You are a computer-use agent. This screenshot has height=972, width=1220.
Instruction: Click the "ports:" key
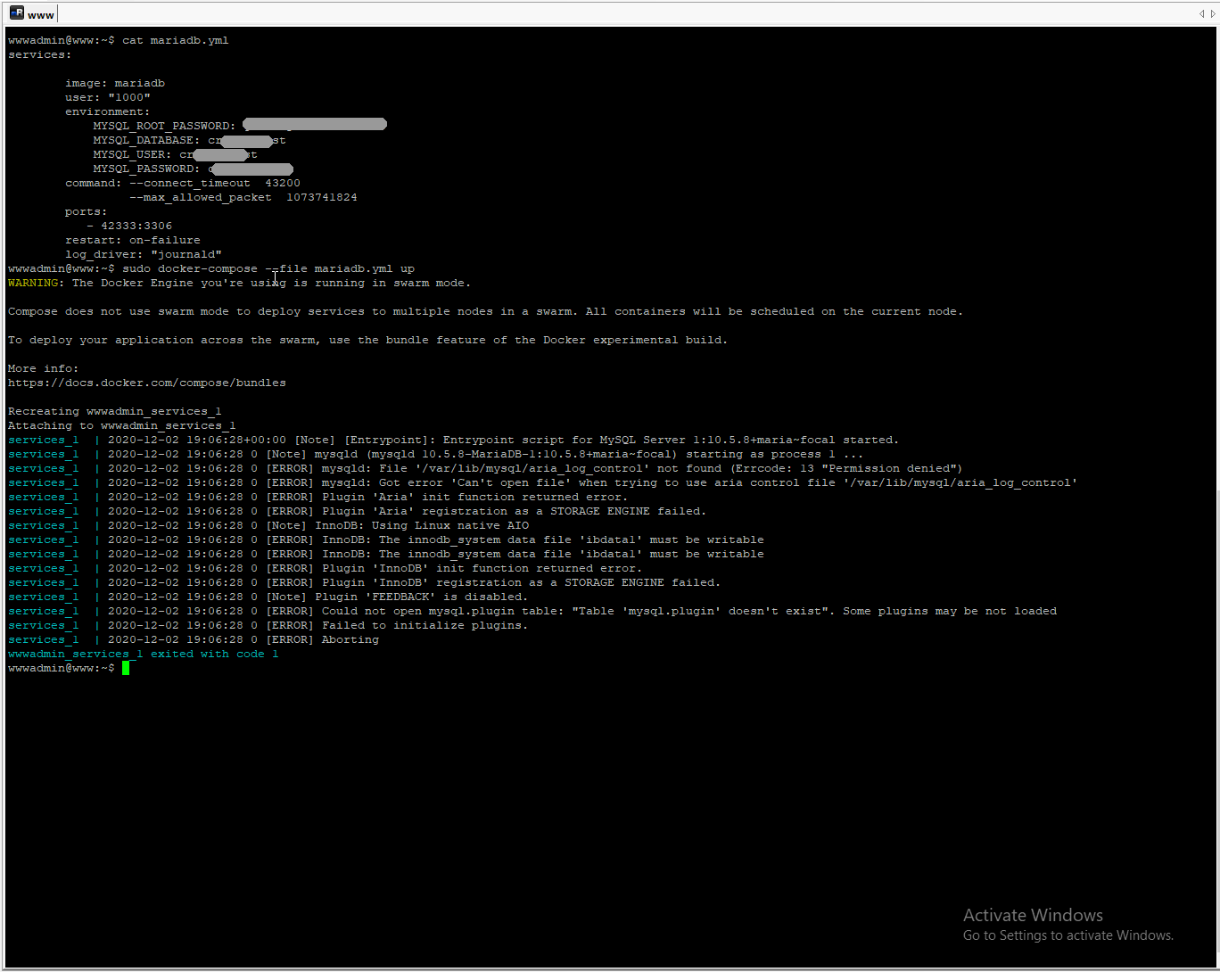87,211
